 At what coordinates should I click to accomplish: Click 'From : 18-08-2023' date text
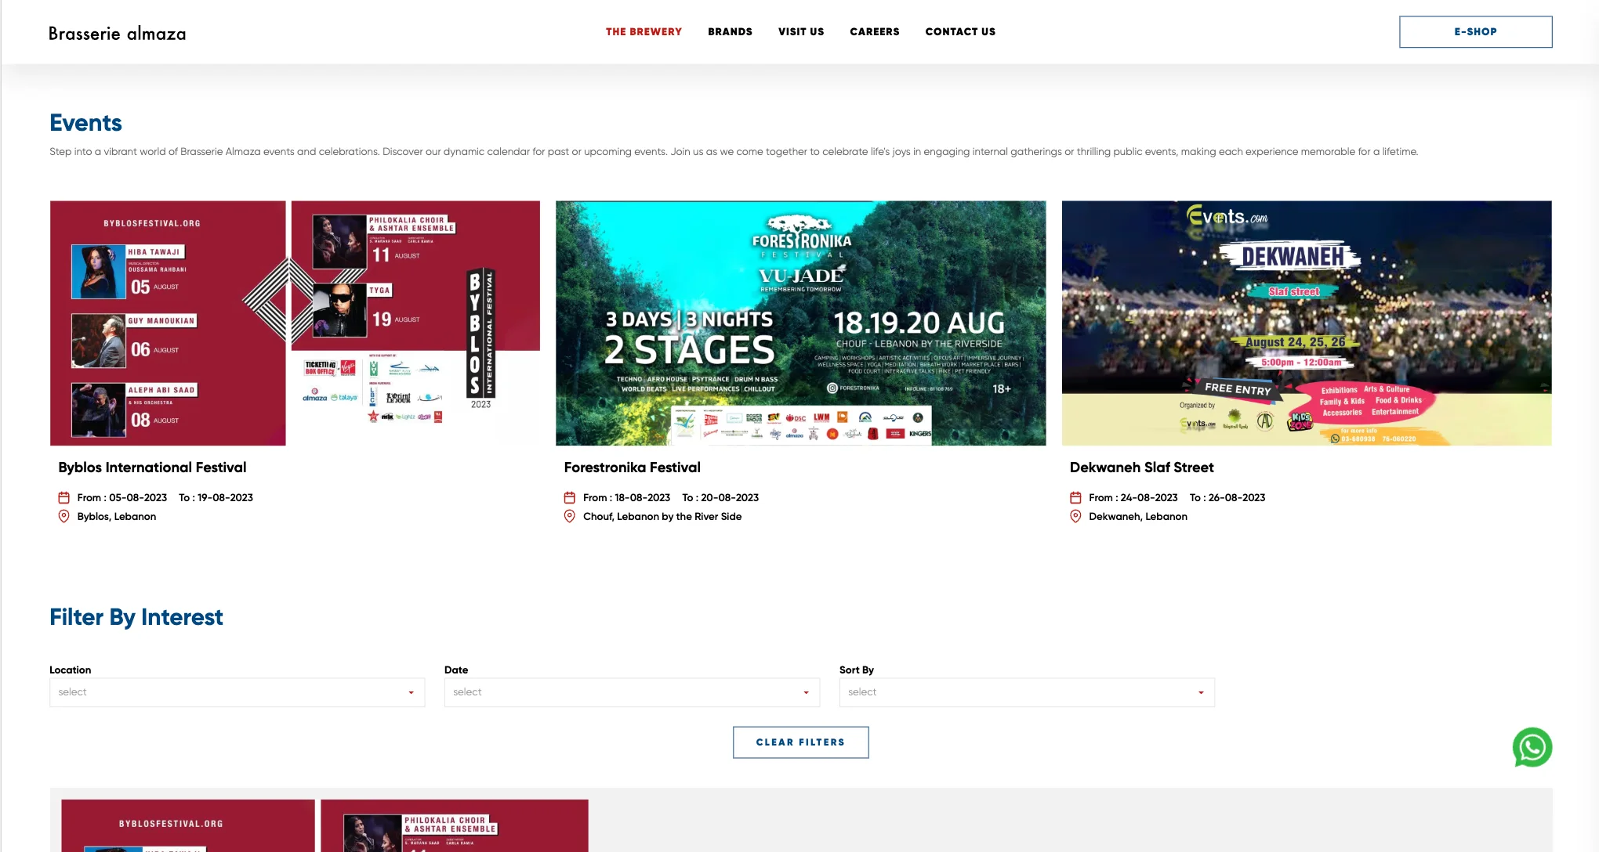(627, 498)
